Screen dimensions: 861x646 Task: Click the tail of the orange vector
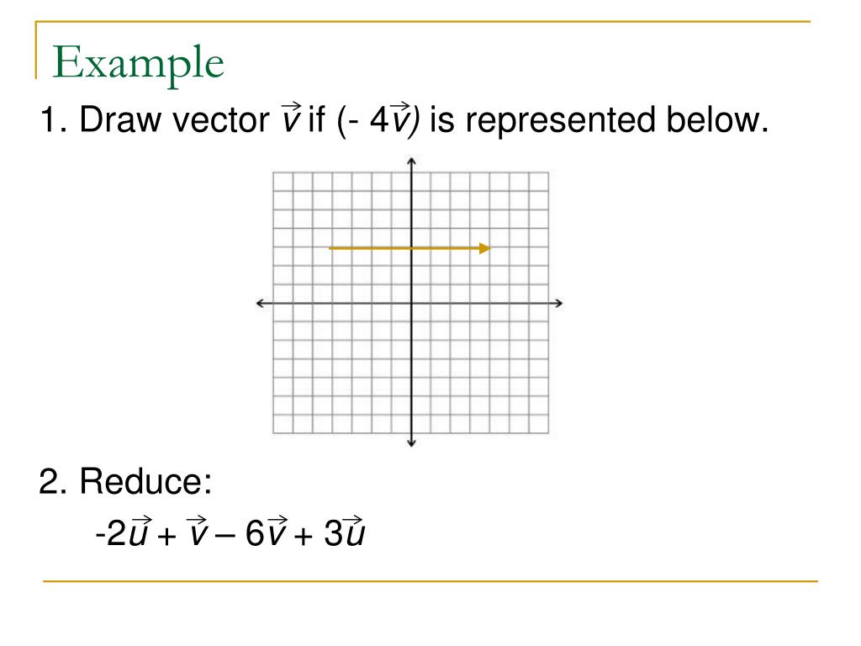[330, 248]
